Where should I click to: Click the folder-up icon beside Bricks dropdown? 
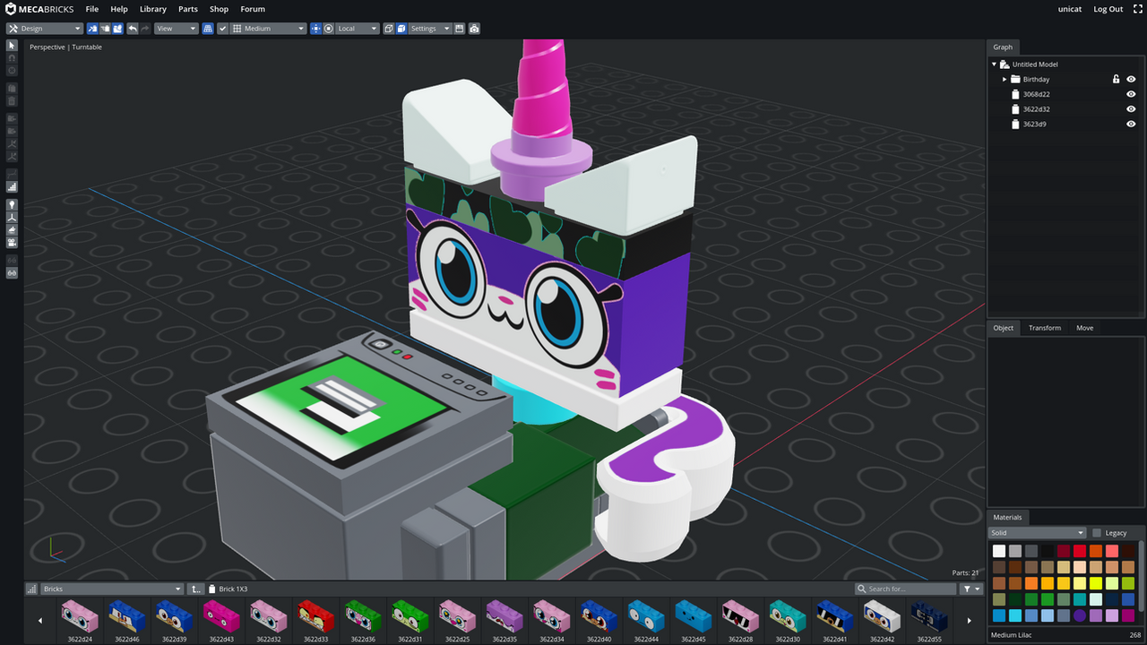coord(195,589)
